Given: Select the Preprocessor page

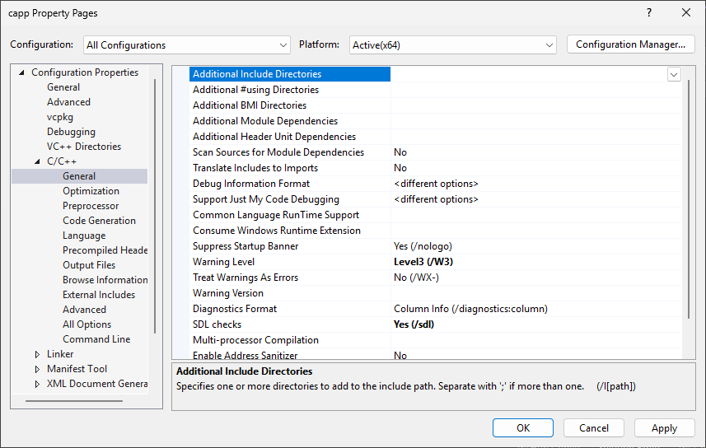Looking at the screenshot, I should (91, 206).
